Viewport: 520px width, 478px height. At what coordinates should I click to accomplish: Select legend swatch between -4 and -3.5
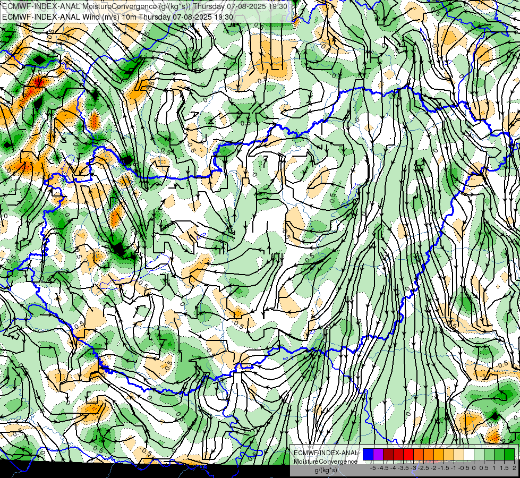[398, 455]
